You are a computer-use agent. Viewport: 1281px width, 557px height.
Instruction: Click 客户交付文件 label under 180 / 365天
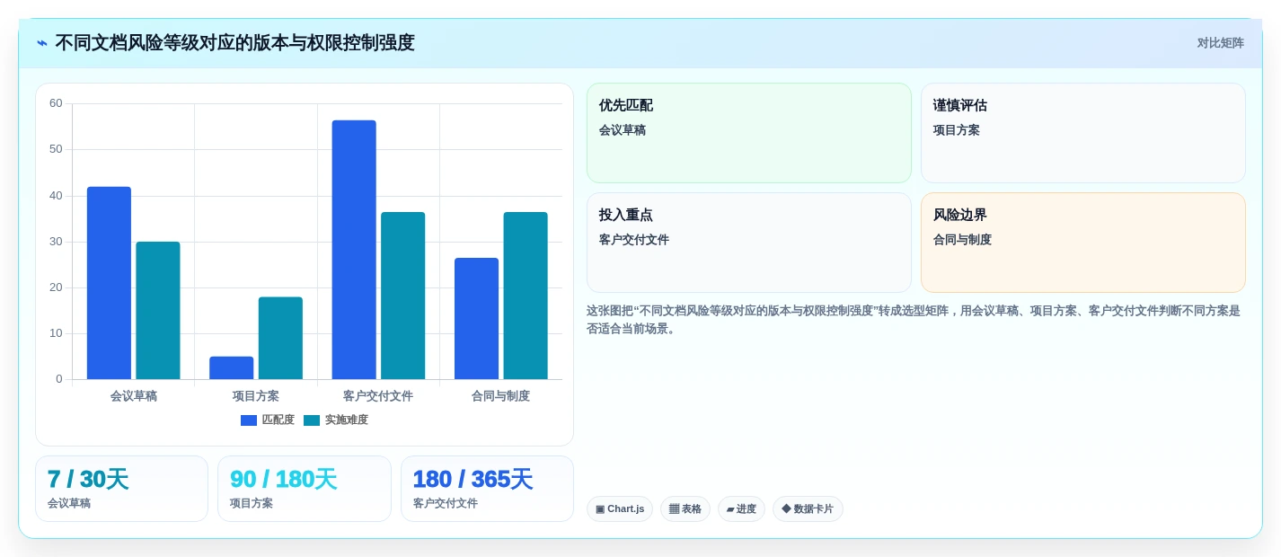[x=446, y=503]
